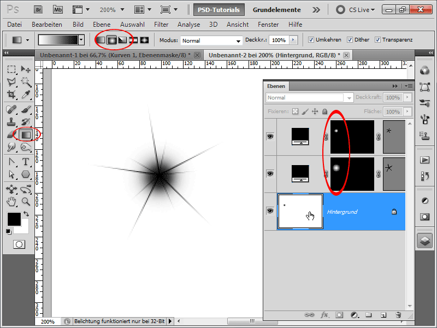
Task: Select the Shape tool
Action: click(x=26, y=174)
